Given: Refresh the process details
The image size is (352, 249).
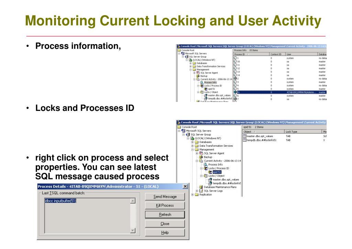Looking at the screenshot, I should tap(164, 215).
